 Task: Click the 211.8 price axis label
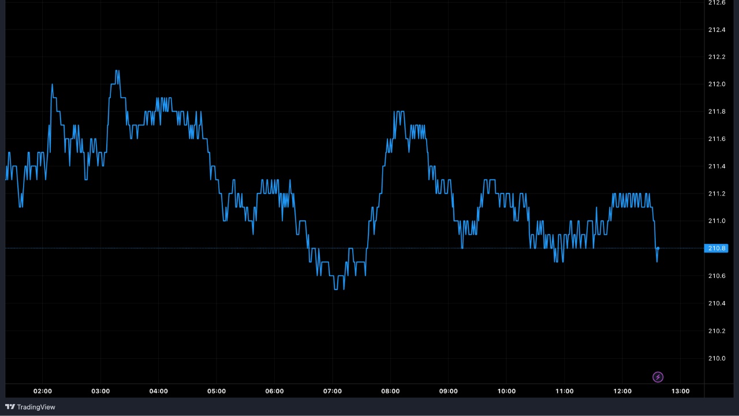[716, 112]
